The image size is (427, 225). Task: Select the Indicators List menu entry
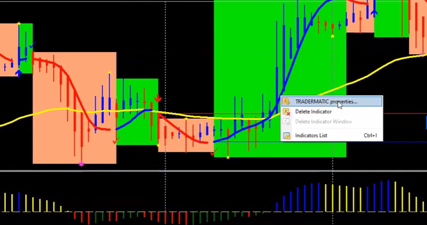[x=332, y=136]
